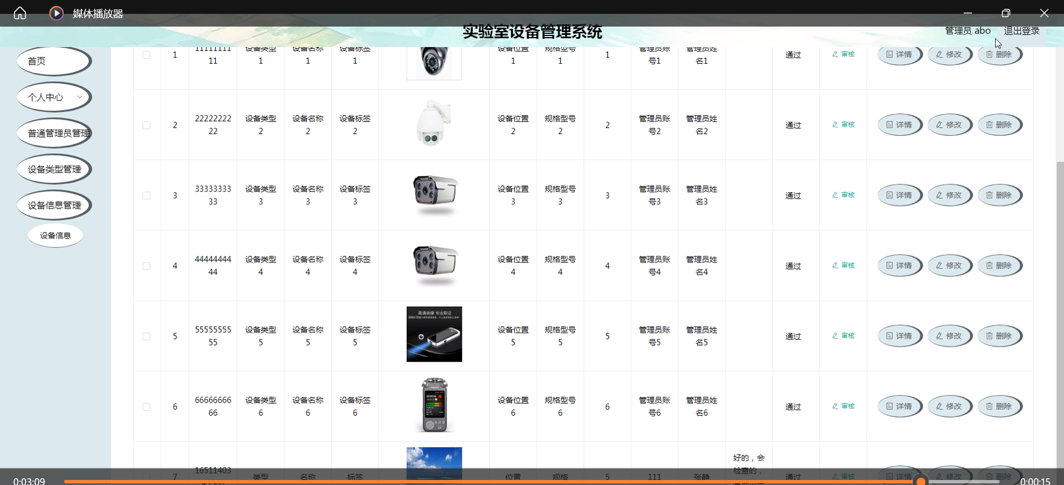Viewport: 1064px width, 485px height.
Task: Tick checkbox for row 3
Action: [146, 195]
